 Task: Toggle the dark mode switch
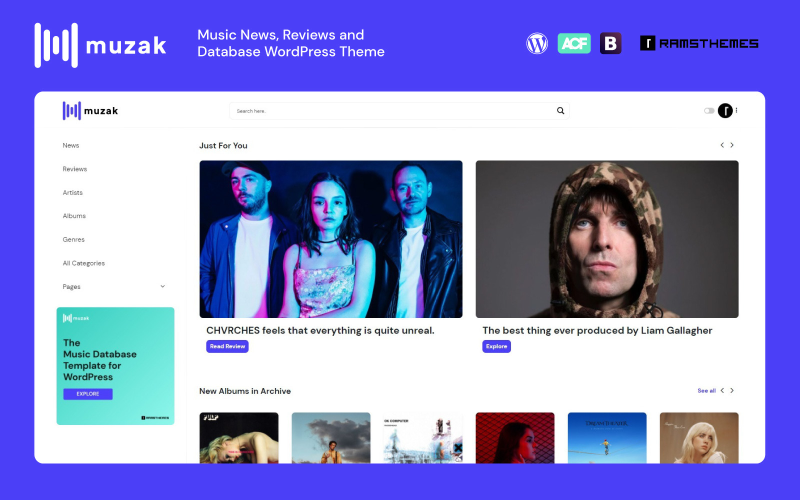(x=709, y=110)
